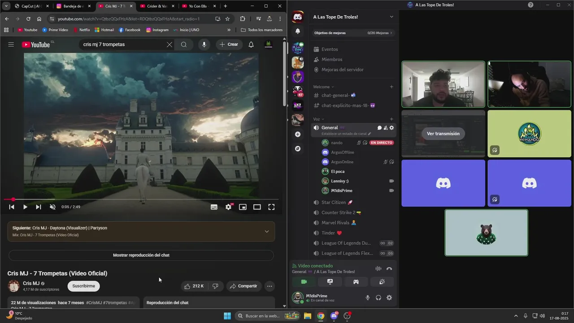Clear the YouTube search box text

click(x=169, y=44)
